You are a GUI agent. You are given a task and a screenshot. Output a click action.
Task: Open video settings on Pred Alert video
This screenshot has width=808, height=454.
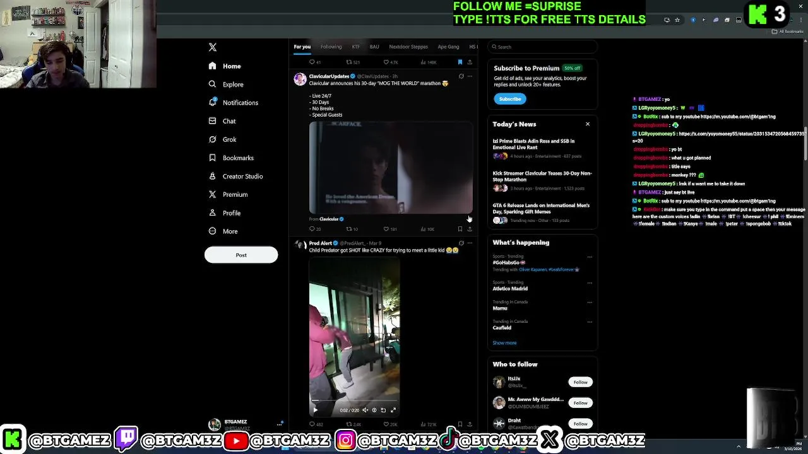[x=374, y=410]
